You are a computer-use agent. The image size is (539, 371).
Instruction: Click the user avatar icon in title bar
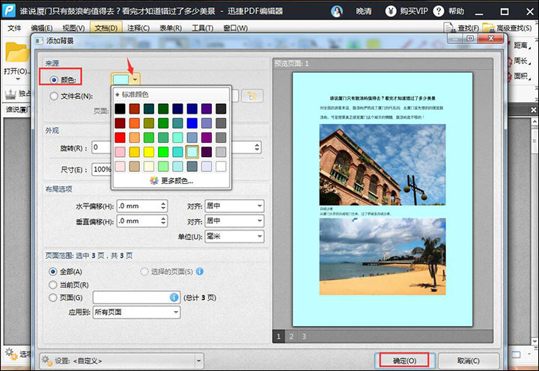pos(338,11)
